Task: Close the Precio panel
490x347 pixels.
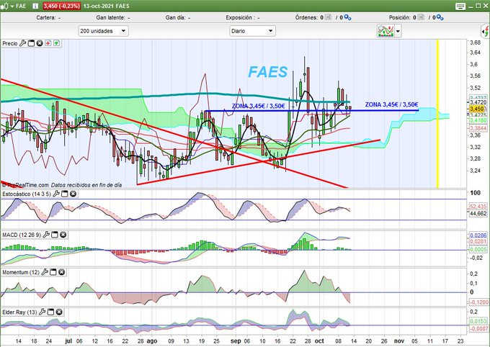Action: (40, 43)
